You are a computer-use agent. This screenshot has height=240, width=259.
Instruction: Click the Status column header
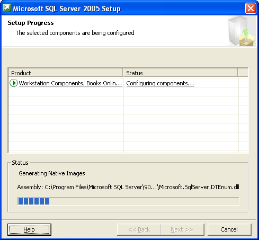(x=180, y=73)
